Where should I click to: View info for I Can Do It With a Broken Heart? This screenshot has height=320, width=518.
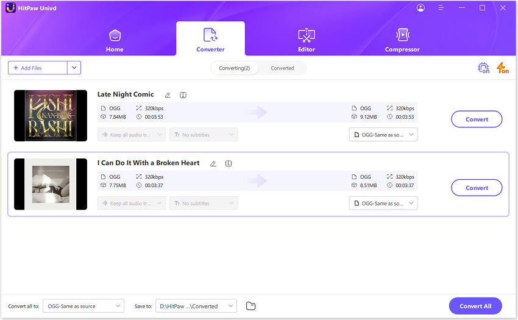[229, 163]
